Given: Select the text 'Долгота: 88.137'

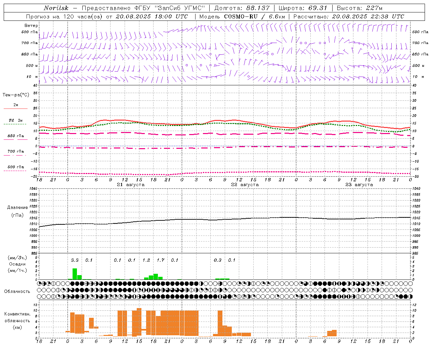Looking at the screenshot, I should click(242, 8).
